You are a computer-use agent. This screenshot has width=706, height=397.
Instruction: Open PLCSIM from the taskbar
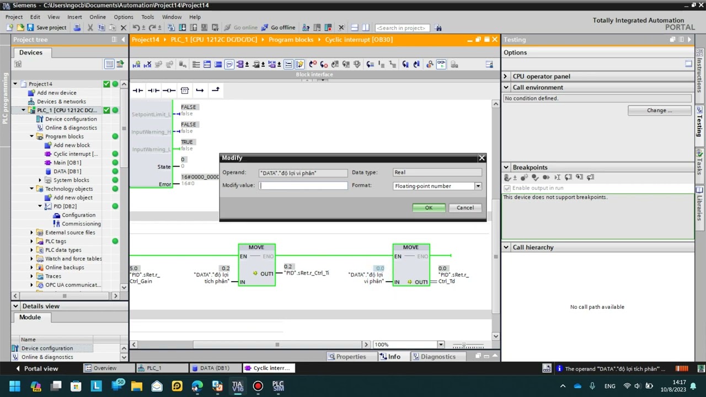[278, 386]
